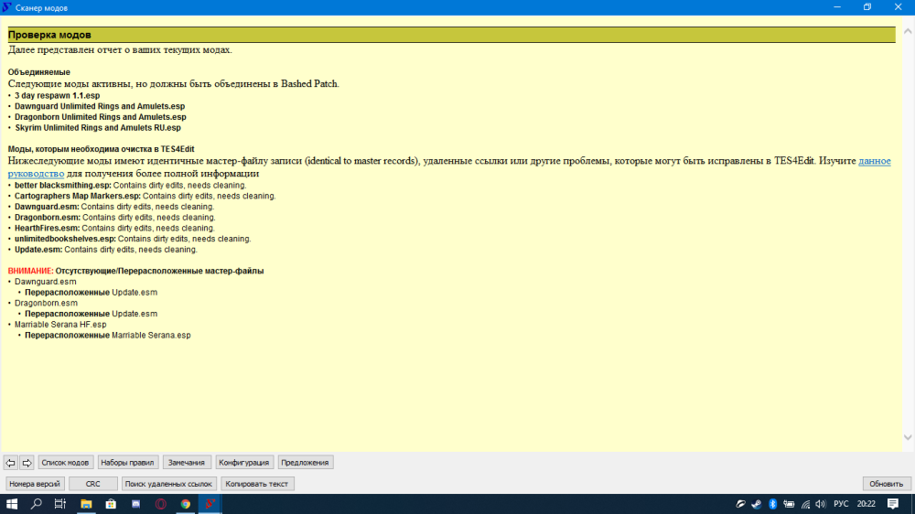Click Update.esm dirty edits entry
This screenshot has width=915, height=514.
pyautogui.click(x=106, y=249)
